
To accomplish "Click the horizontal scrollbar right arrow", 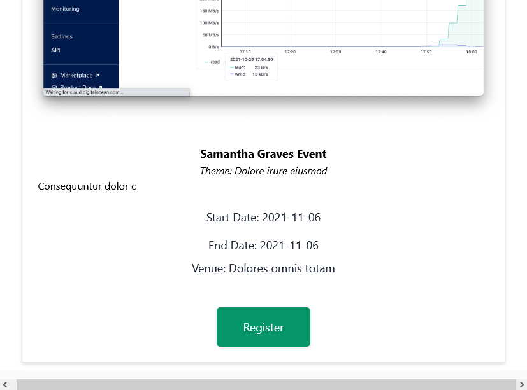I will coord(522,385).
